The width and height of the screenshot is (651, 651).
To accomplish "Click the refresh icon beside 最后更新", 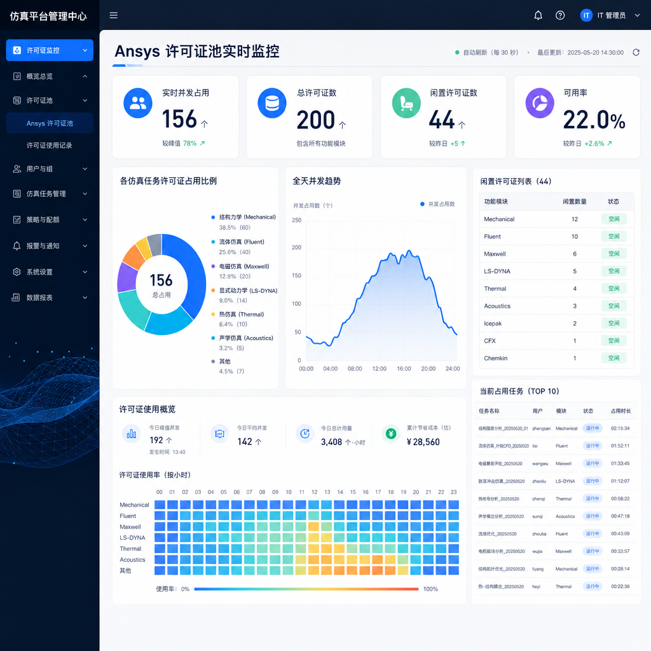I will pyautogui.click(x=636, y=52).
